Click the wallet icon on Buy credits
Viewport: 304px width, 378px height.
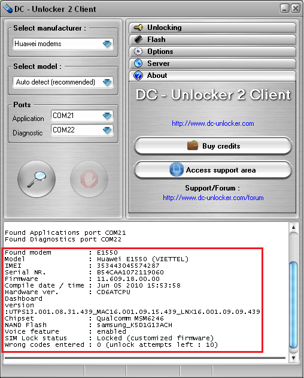pyautogui.click(x=193, y=146)
